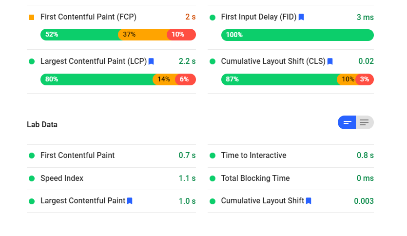
Task: Click the green dot next to Time to Interactive
Action: coord(213,156)
